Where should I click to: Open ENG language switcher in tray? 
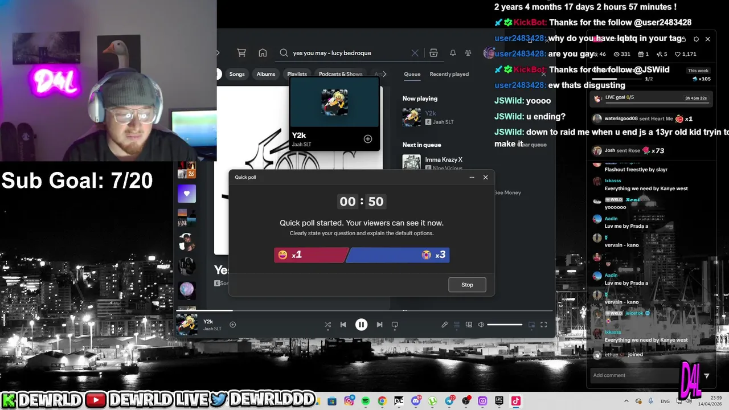(665, 401)
